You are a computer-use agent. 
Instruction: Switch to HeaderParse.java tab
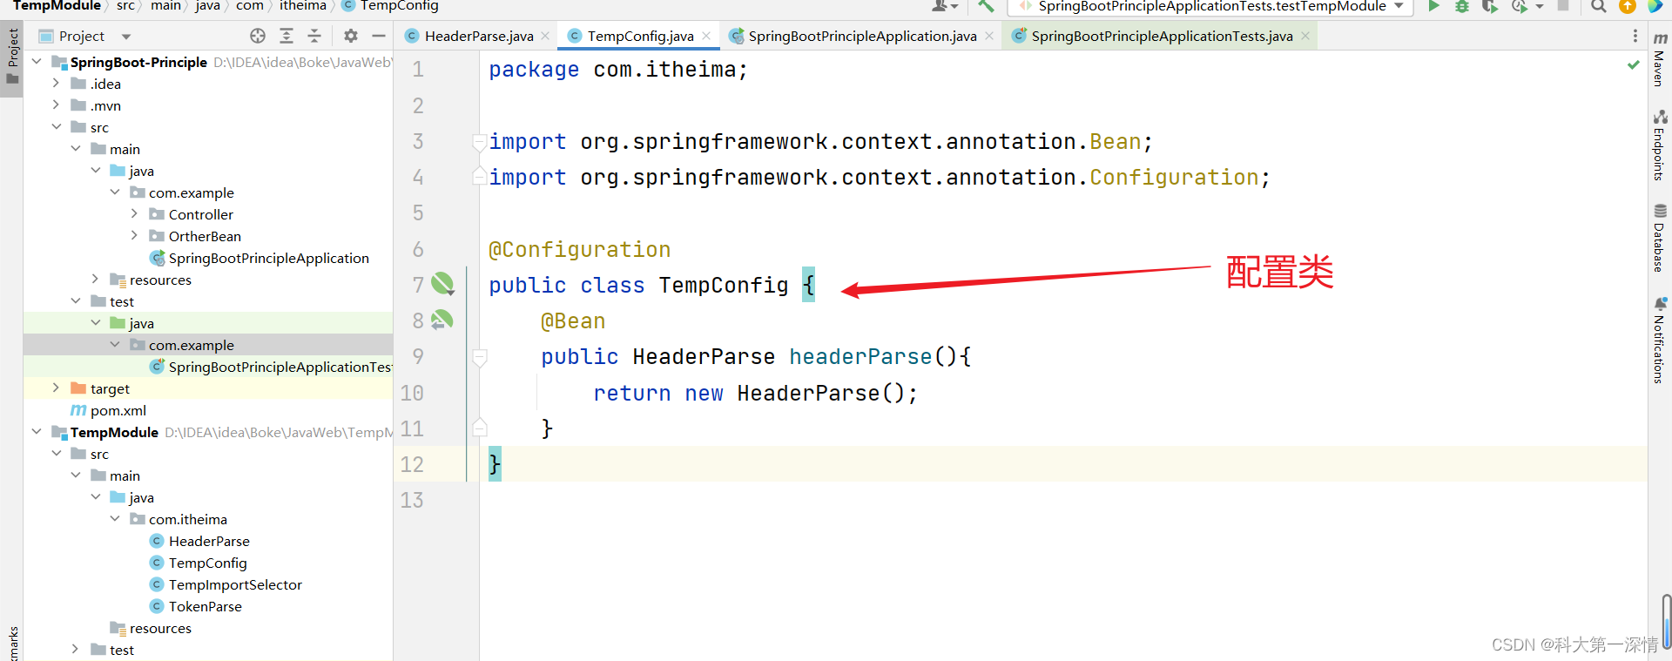click(x=479, y=36)
